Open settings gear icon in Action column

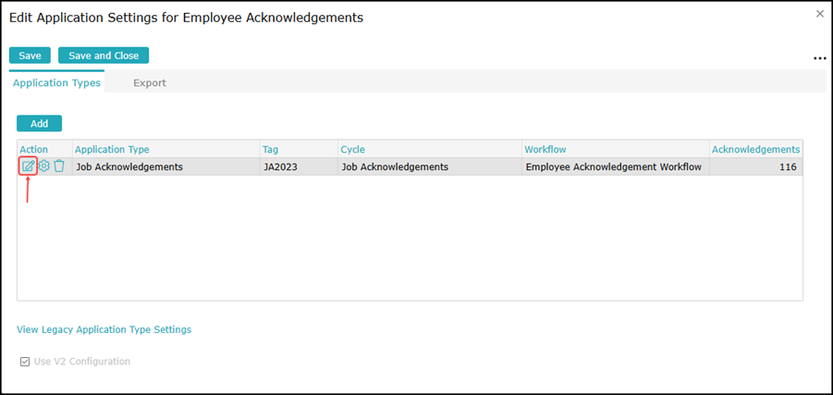(x=43, y=167)
